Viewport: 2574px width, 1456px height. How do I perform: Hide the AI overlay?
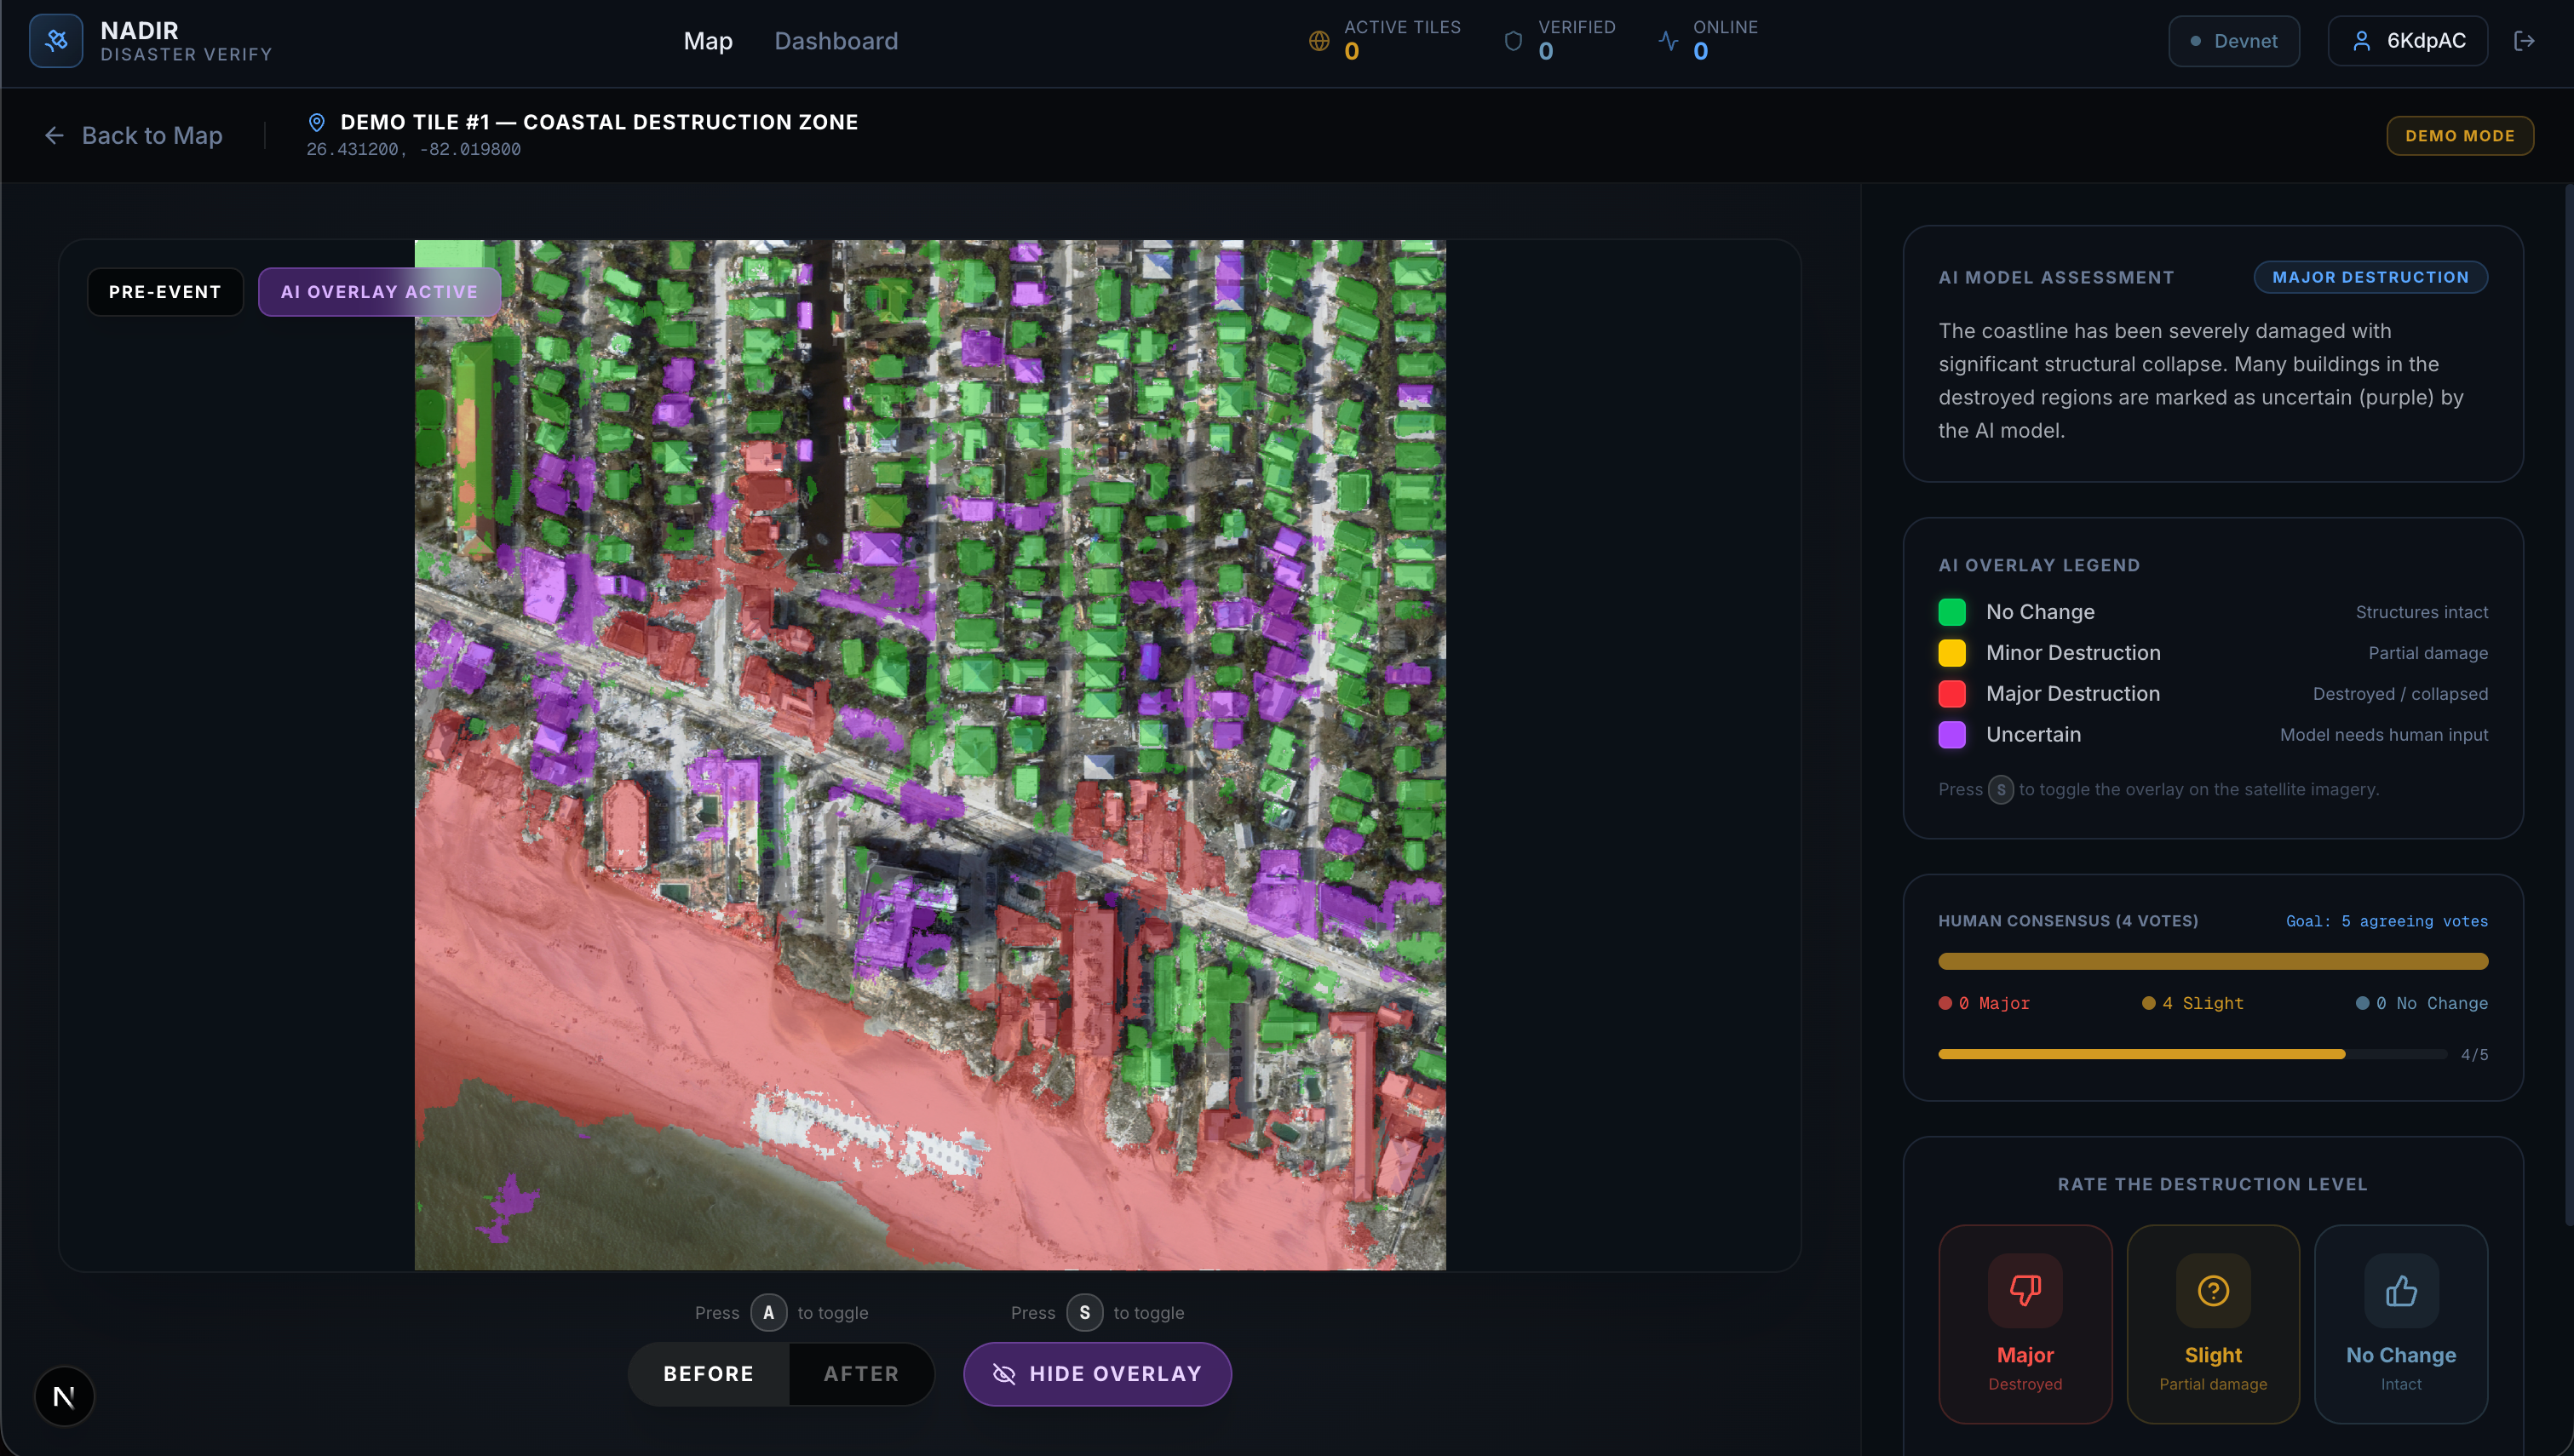pos(1097,1374)
